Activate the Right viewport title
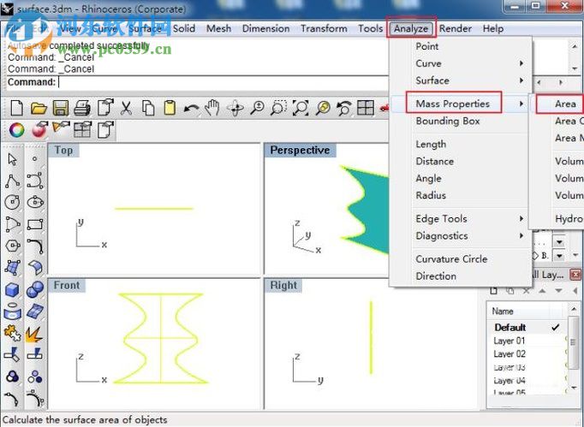Screen dimensions: 584x427 coord(283,285)
